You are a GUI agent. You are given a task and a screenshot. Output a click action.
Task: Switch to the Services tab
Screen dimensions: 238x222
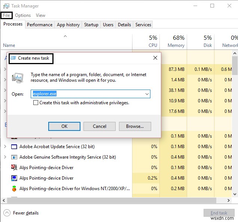coord(143,25)
